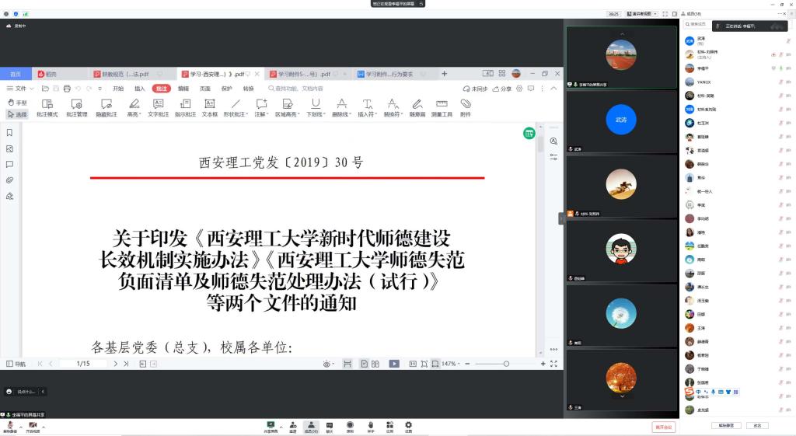Toggle the 导航 navigation pane

[16, 364]
